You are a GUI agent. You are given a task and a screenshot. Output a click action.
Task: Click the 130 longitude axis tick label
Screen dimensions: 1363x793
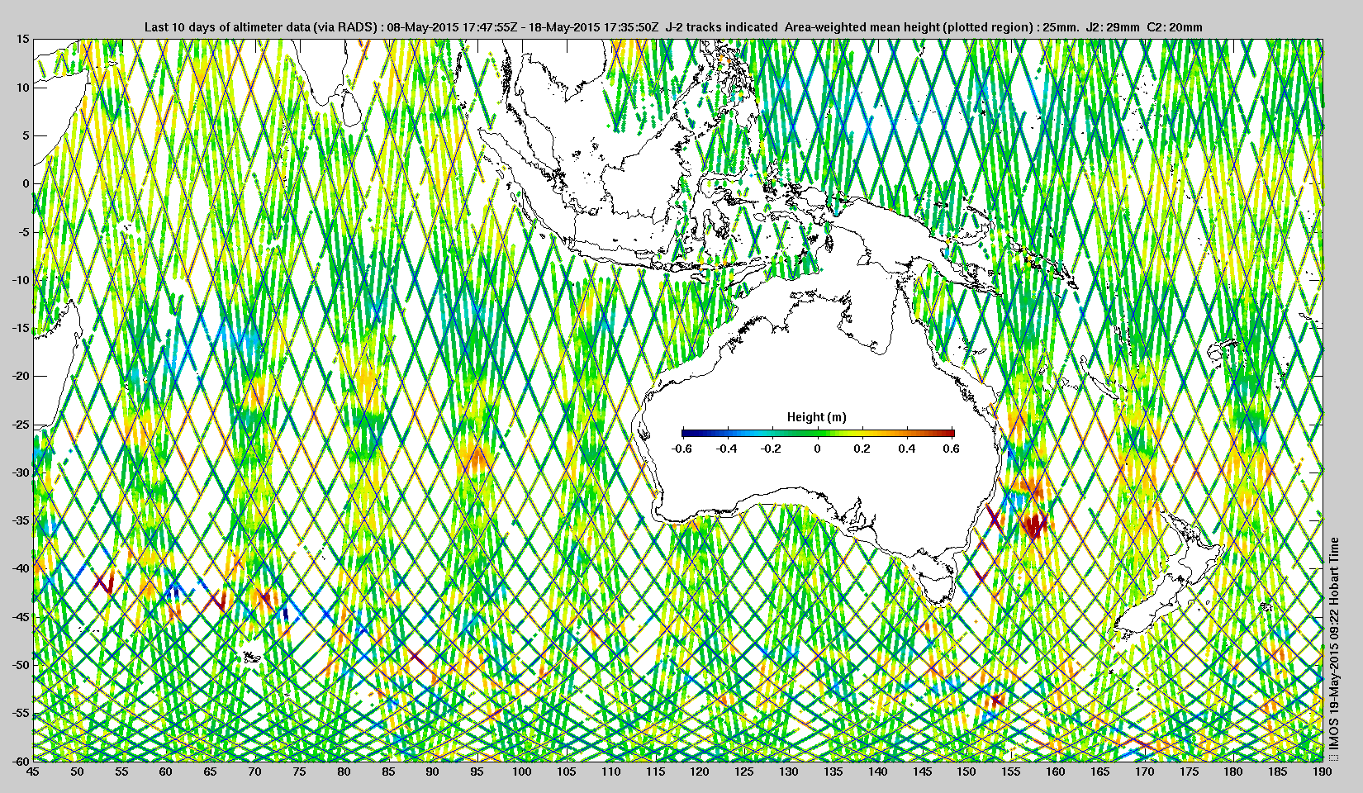pos(789,772)
